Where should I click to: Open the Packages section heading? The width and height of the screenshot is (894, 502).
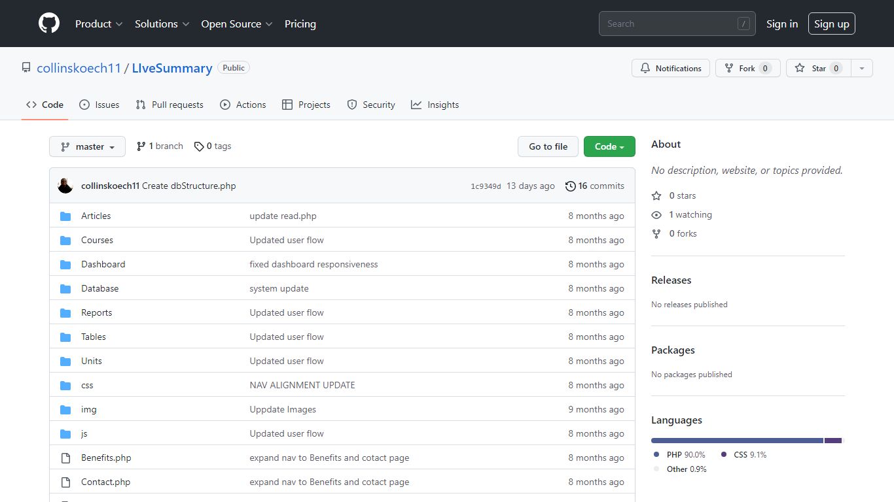click(x=673, y=350)
